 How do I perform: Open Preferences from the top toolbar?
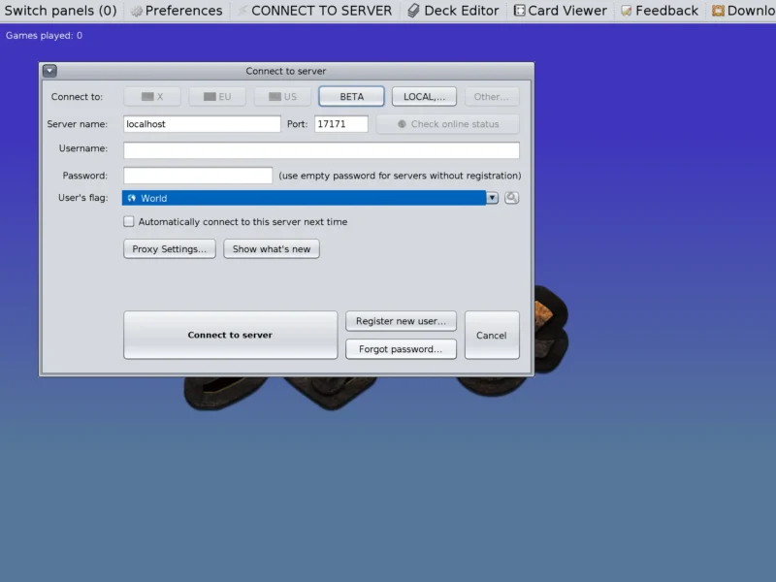177,11
